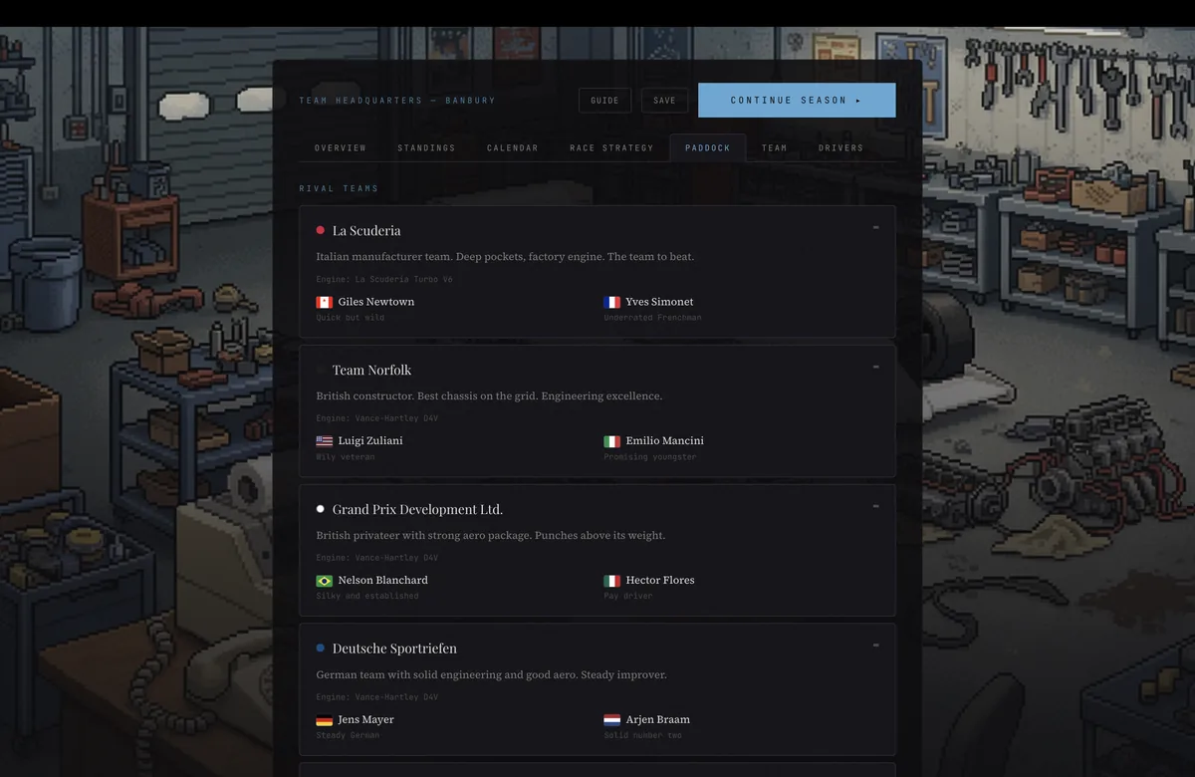The height and width of the screenshot is (777, 1195).
Task: Select driver Giles Newtown
Action: pos(376,302)
